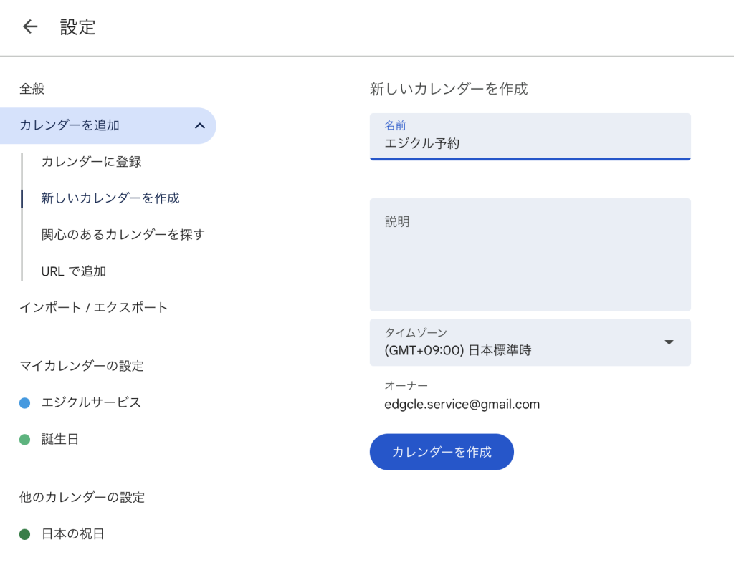The image size is (734, 580).
Task: Select 新しいカレンダーを作成 in the sidebar
Action: [x=110, y=198]
